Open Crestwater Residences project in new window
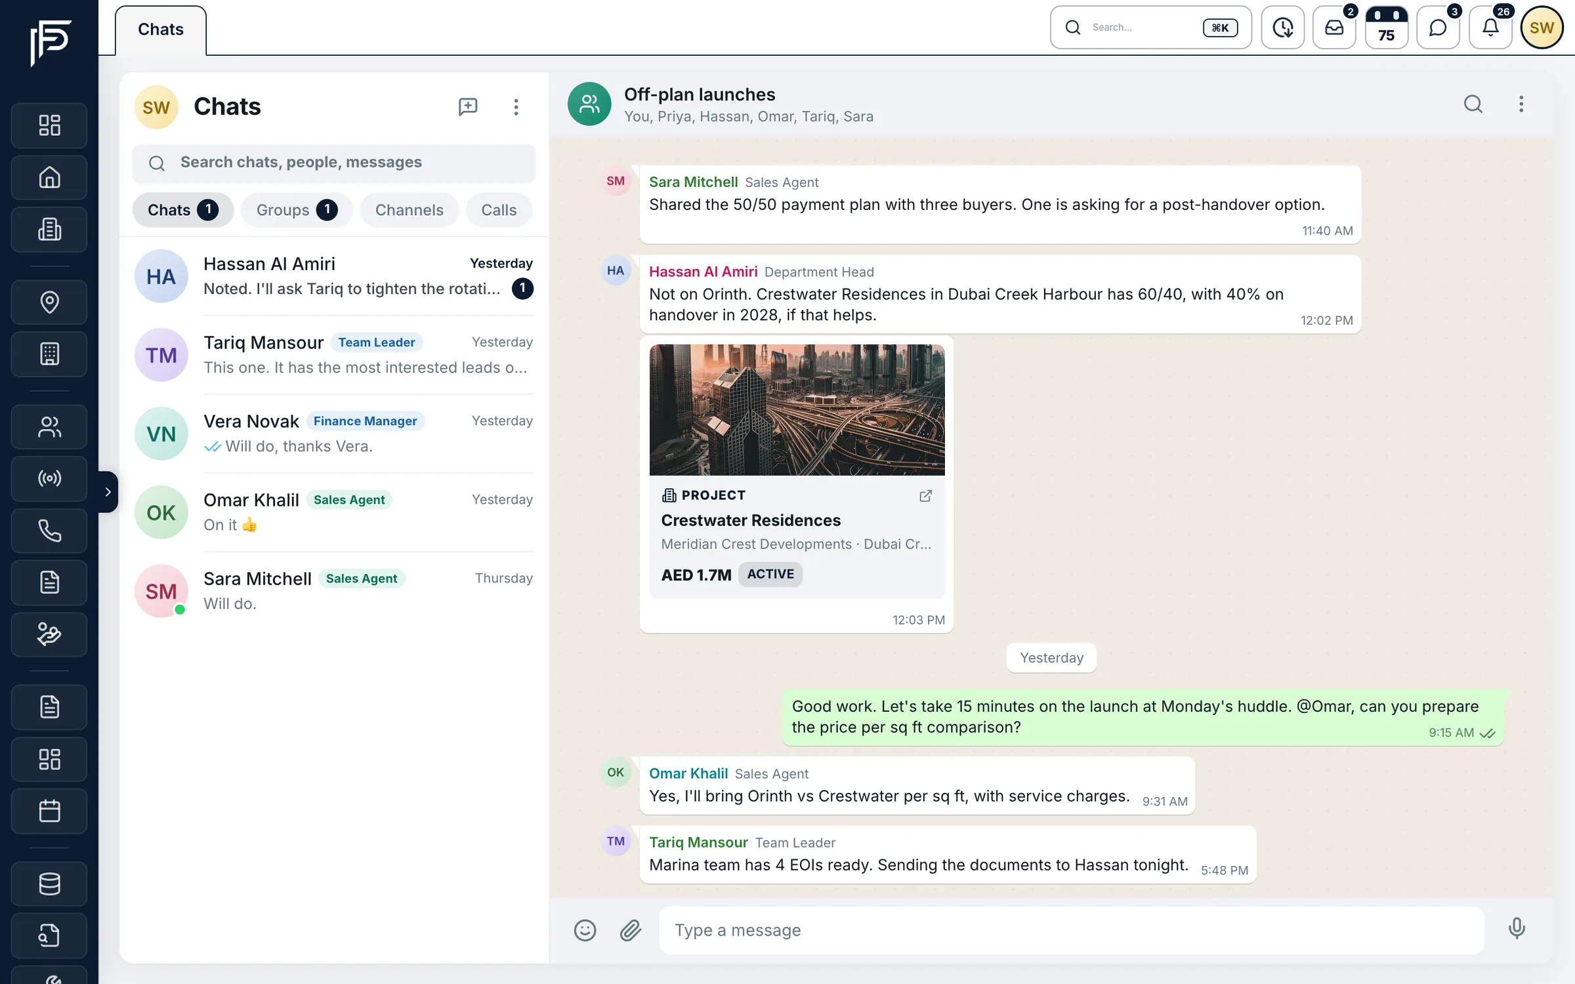The image size is (1575, 984). [925, 496]
